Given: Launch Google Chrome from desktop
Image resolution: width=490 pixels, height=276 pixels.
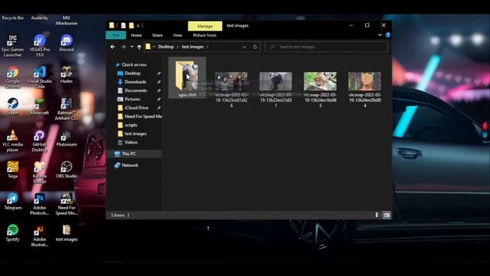Looking at the screenshot, I should tap(12, 77).
